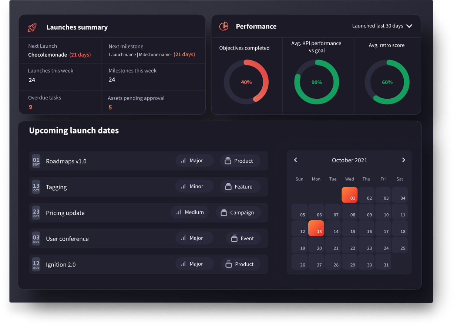Click the Medium impact icon beside Pricing update
The width and height of the screenshot is (464, 336).
(x=179, y=212)
